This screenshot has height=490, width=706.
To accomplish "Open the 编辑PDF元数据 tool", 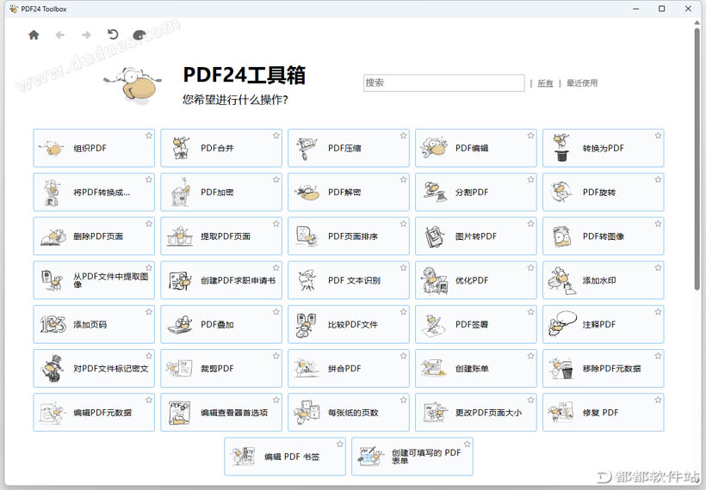I will 94,413.
